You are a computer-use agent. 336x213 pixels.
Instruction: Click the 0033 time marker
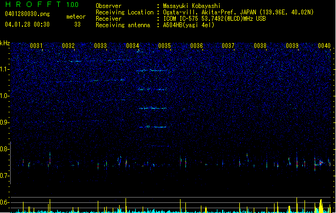point(100,45)
